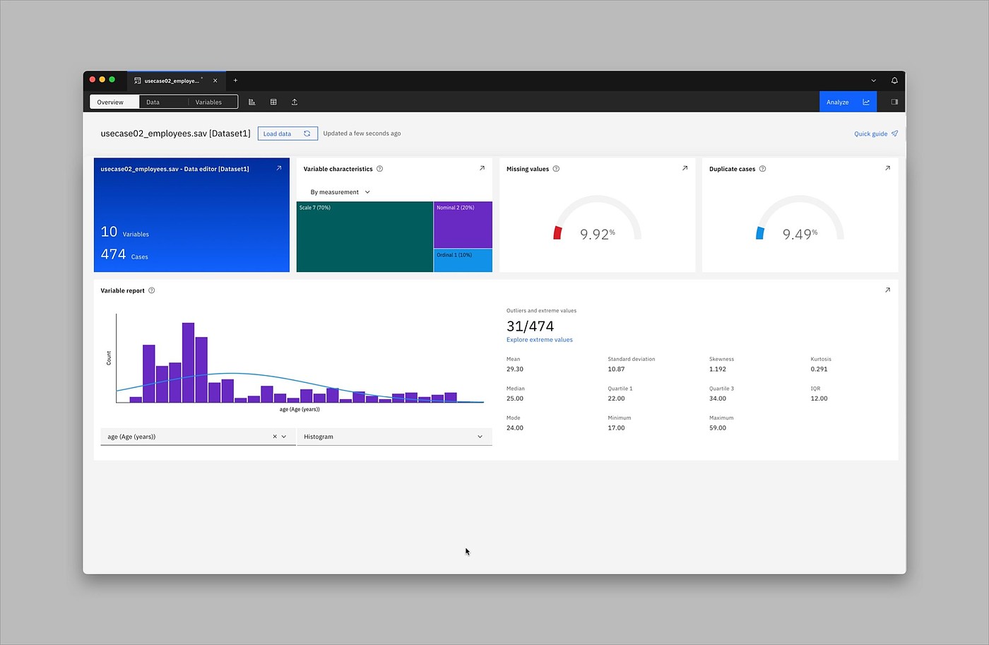
Task: Click the help icon beside Variable characteristics
Action: coord(379,169)
